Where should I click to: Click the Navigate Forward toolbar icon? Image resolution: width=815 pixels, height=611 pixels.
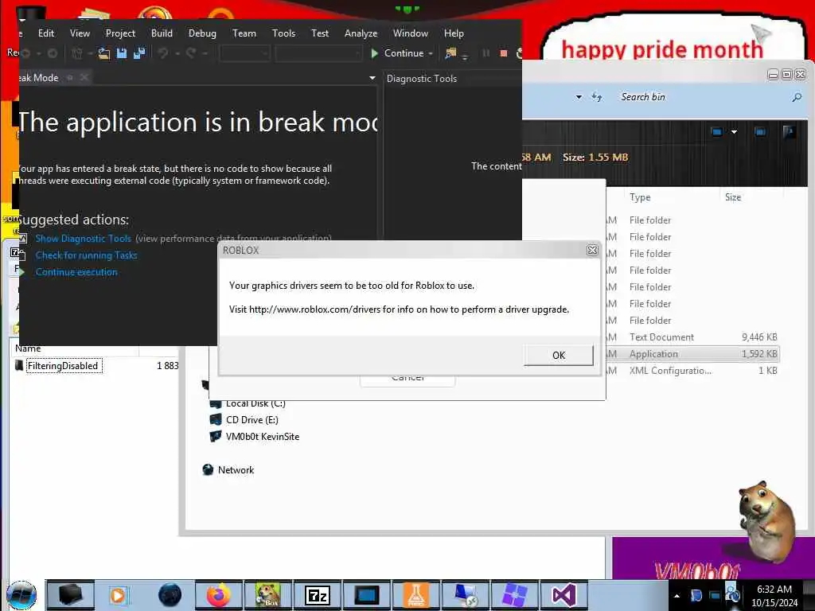tap(52, 53)
